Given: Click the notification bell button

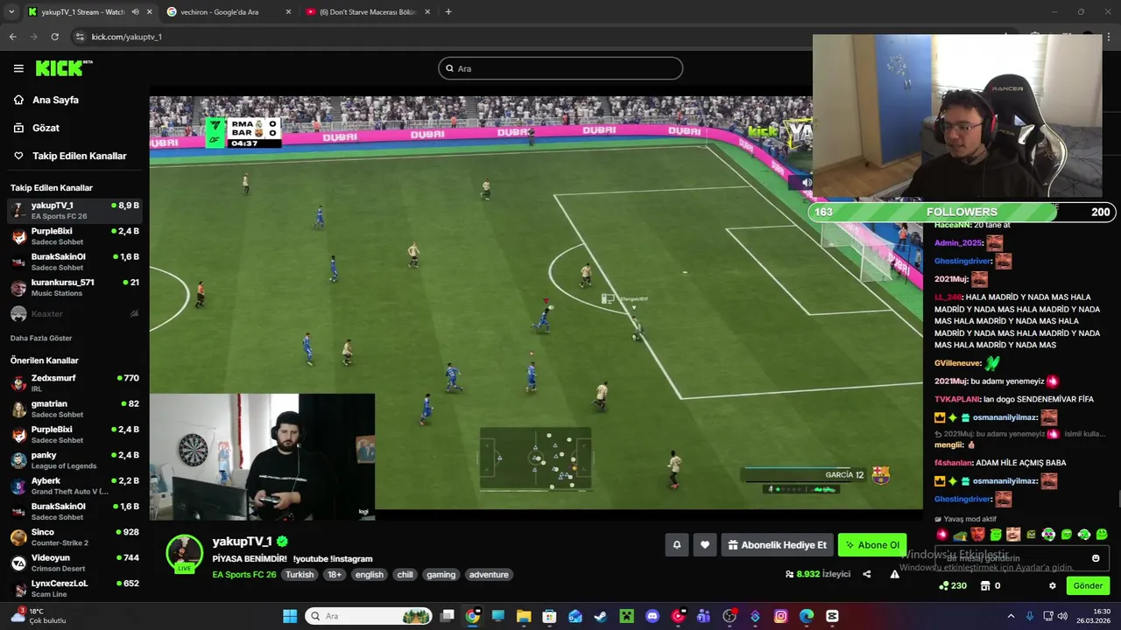Looking at the screenshot, I should tap(676, 545).
